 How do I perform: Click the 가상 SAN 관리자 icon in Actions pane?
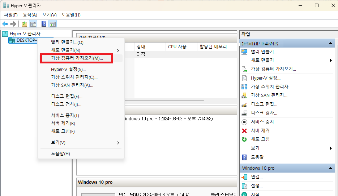(244, 95)
